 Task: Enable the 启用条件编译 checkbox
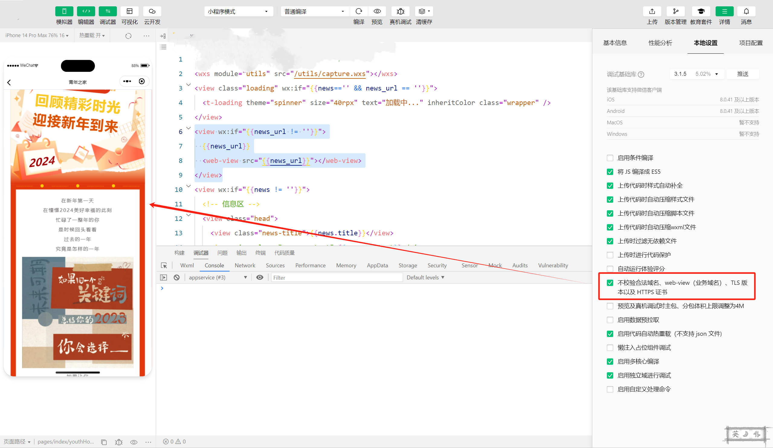coord(610,158)
